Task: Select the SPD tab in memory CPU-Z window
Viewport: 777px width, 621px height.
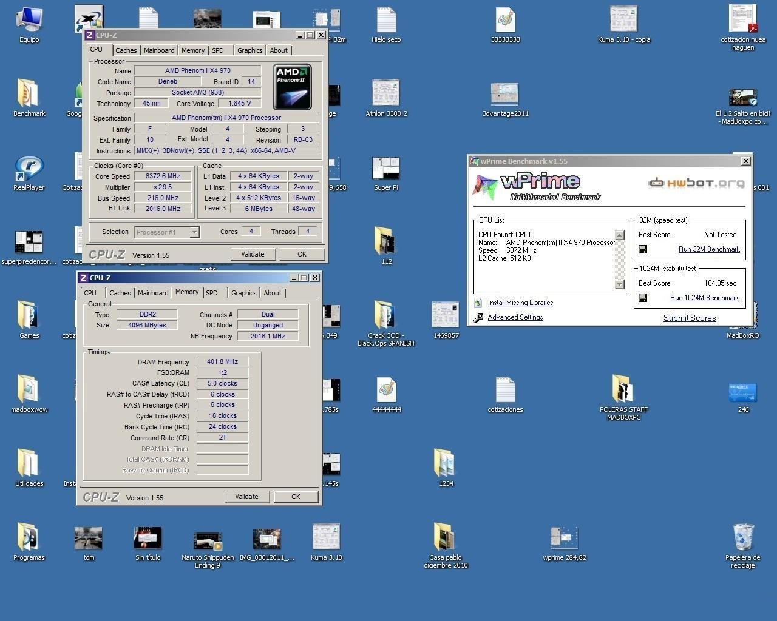Action: 212,293
